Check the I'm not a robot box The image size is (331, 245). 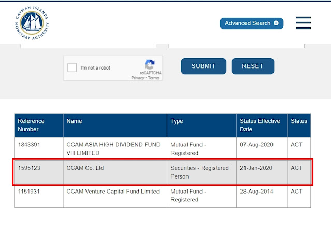coord(72,67)
